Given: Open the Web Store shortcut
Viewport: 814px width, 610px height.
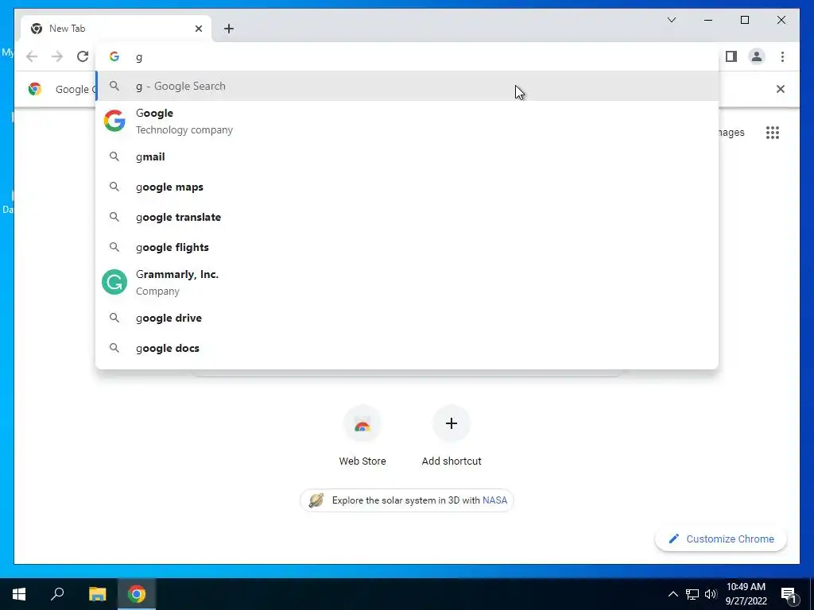Looking at the screenshot, I should tap(362, 436).
